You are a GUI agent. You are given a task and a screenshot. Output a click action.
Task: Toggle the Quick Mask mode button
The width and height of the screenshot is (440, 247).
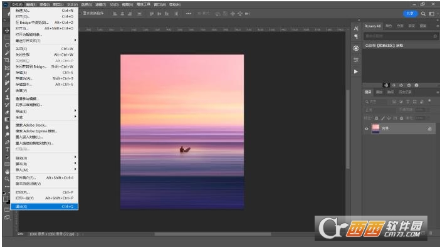coord(7,210)
